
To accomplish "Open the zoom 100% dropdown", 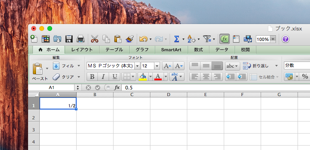I will [273, 39].
